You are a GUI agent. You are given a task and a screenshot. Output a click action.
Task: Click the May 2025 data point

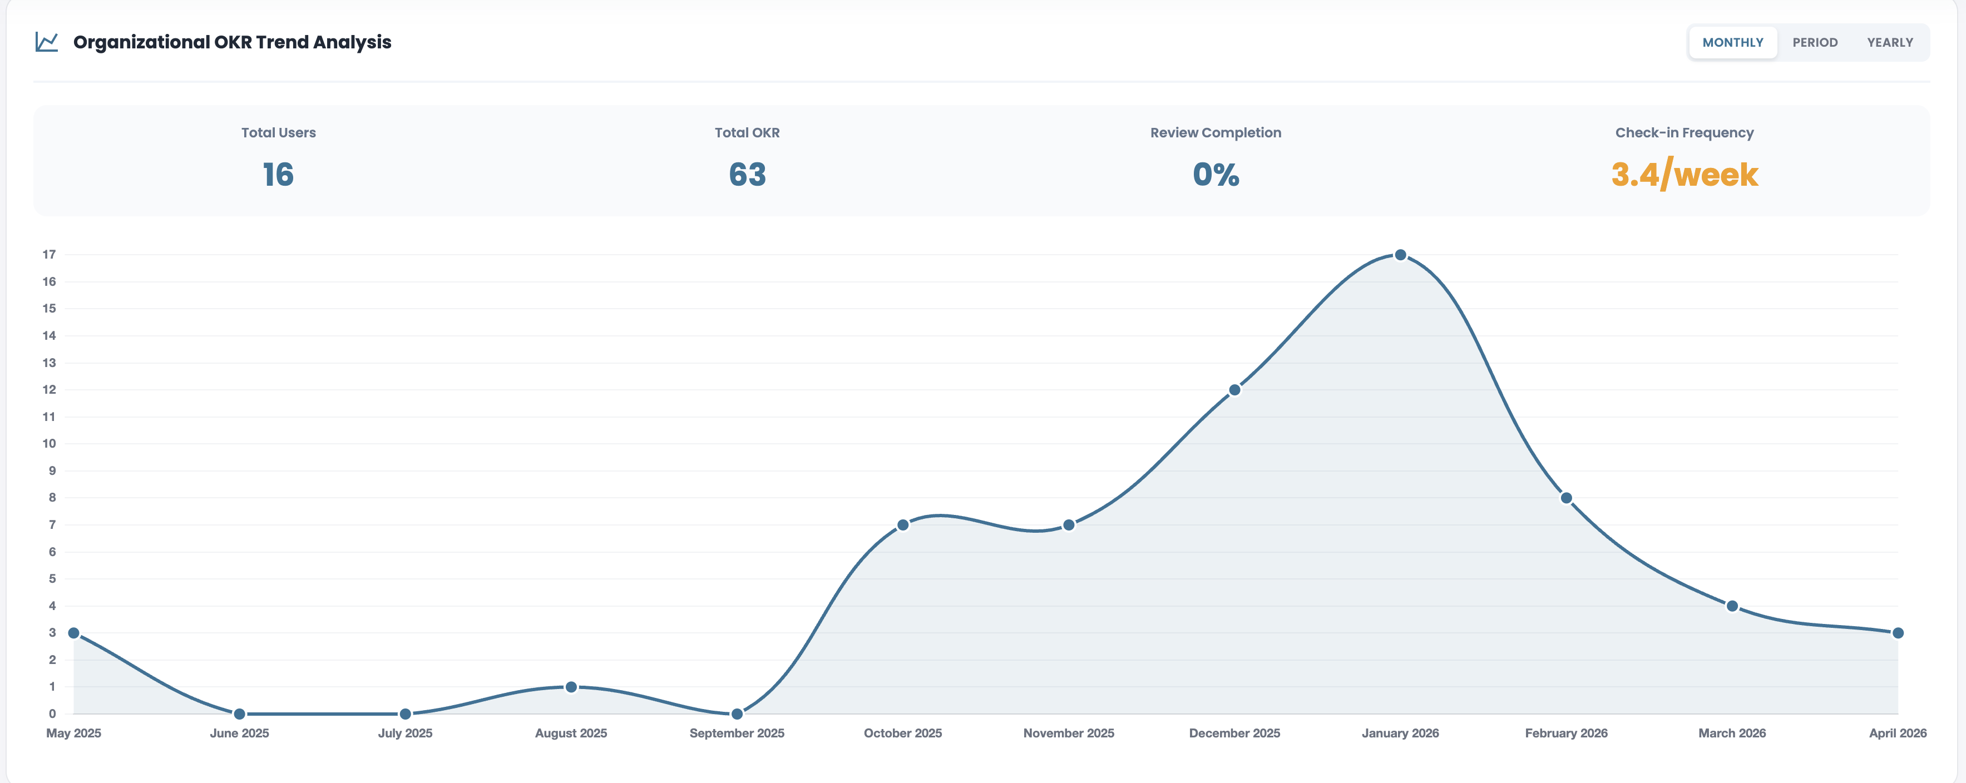point(74,633)
